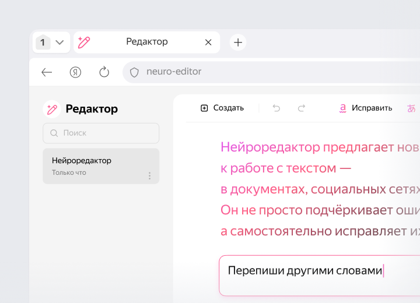Redo the last change
The width and height of the screenshot is (420, 303).
[302, 108]
